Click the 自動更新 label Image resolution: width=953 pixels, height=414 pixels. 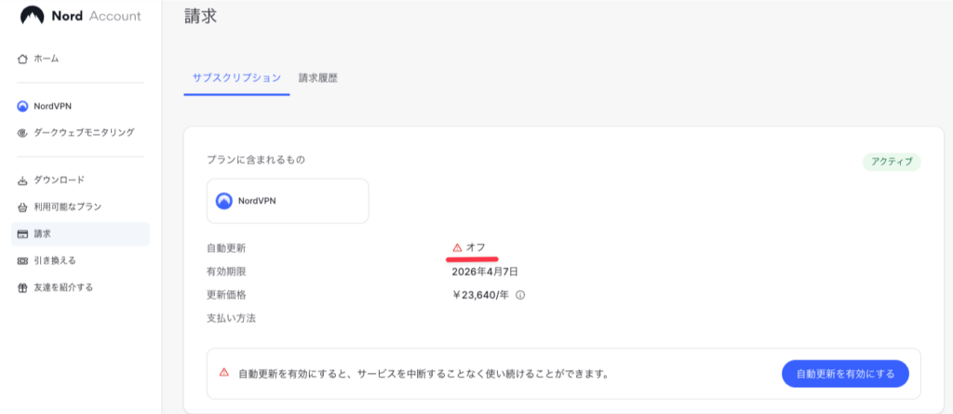point(227,248)
